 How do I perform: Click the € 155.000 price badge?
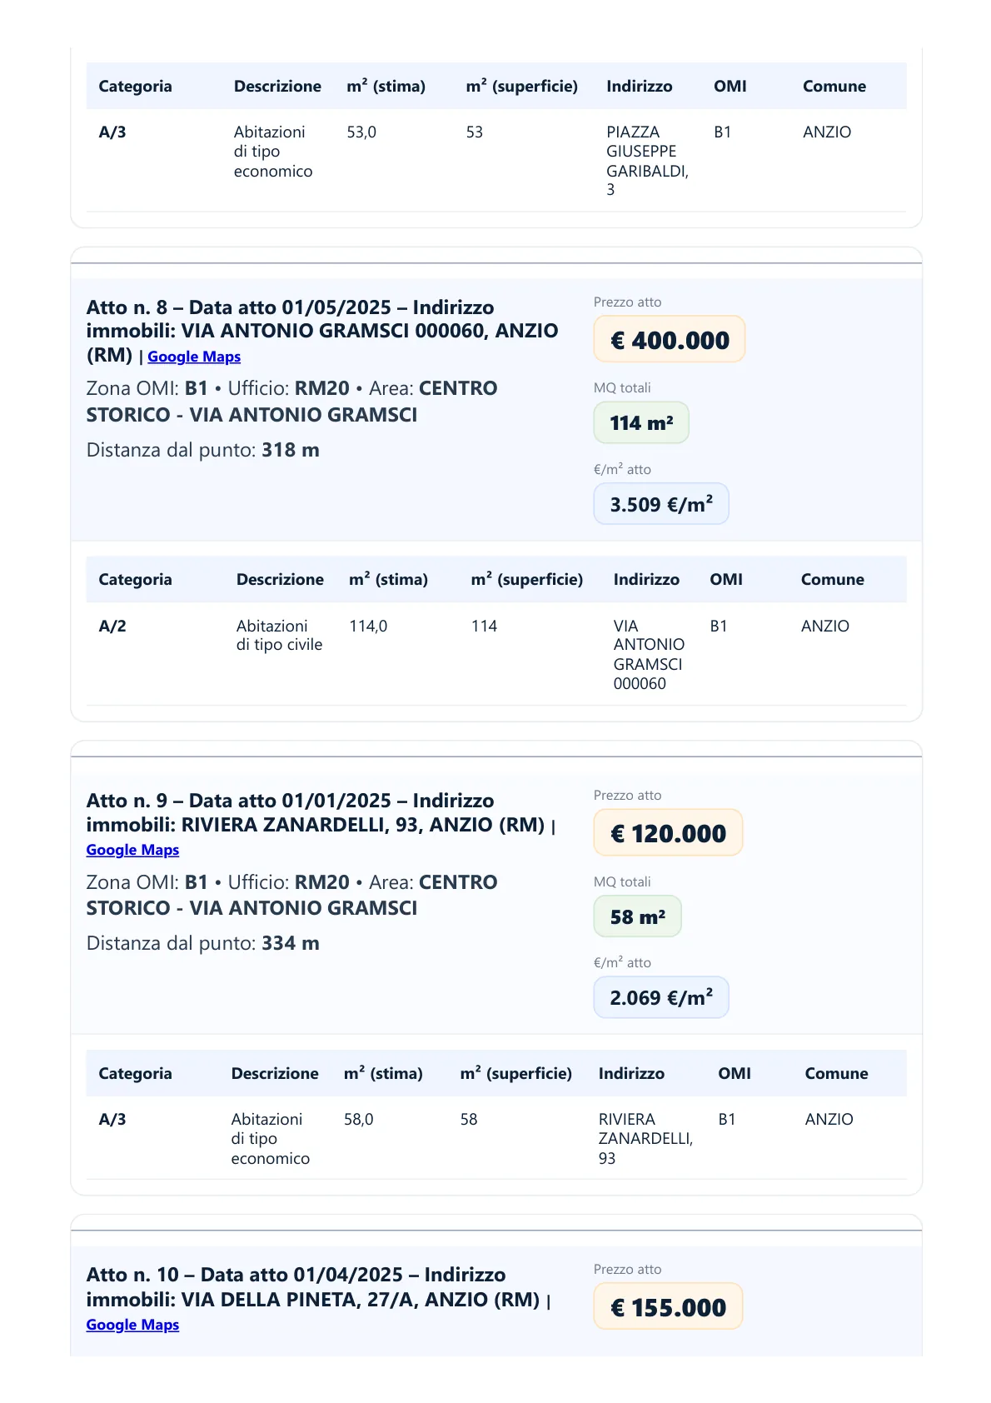[x=668, y=1307]
